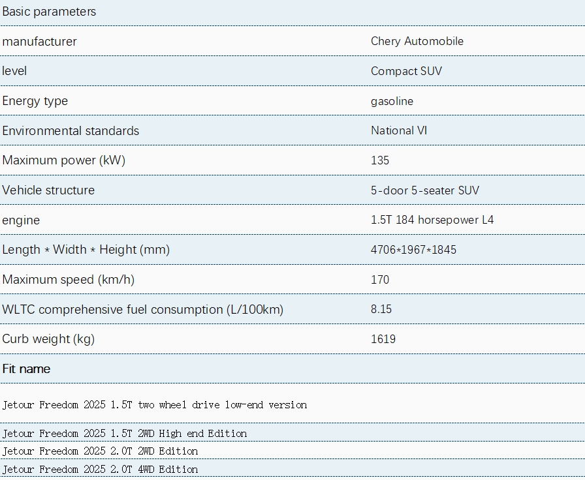Image resolution: width=585 pixels, height=480 pixels.
Task: Select the 'Curb weight (kg)' label
Action: coord(48,339)
